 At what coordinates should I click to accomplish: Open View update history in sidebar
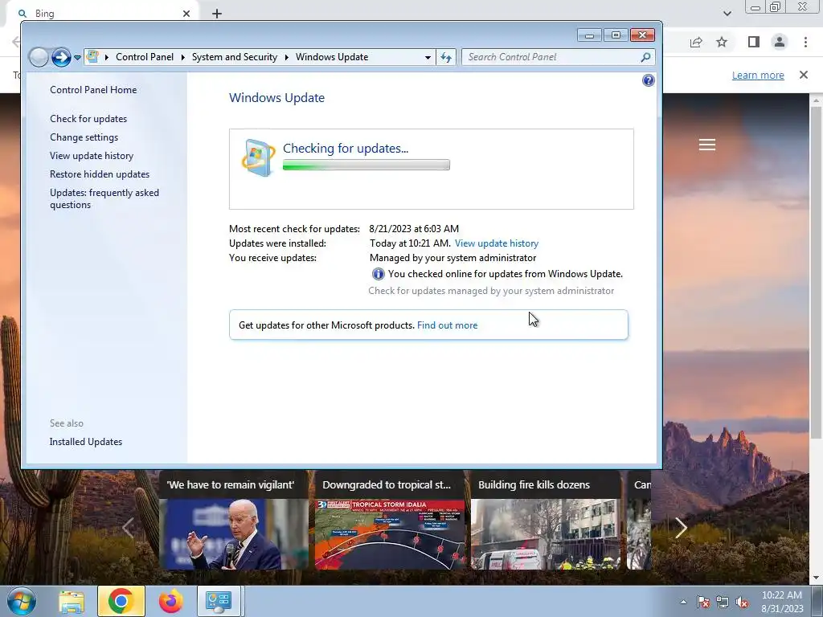(92, 156)
